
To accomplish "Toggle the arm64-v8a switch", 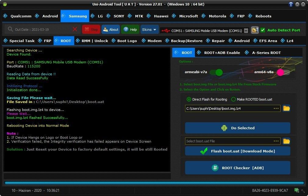I will click(x=283, y=72).
